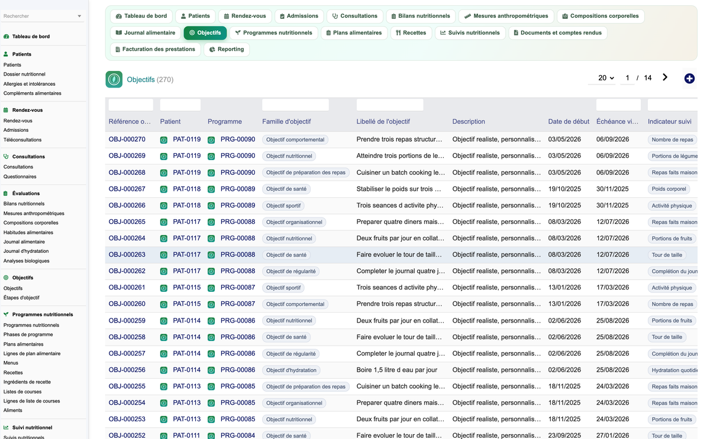This screenshot has height=439, width=710.
Task: Open Tableau de bord tab
Action: coord(141,16)
